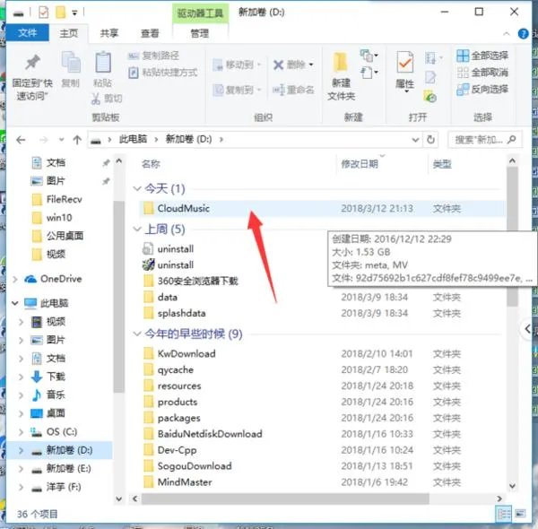Image resolution: width=538 pixels, height=529 pixels.
Task: Click Invert selection (反向选择)
Action: [x=482, y=89]
